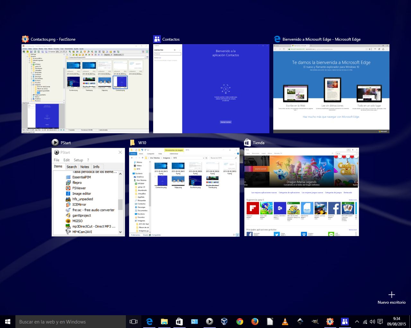
Task: Open VirtualBox from the taskbar
Action: click(224, 322)
